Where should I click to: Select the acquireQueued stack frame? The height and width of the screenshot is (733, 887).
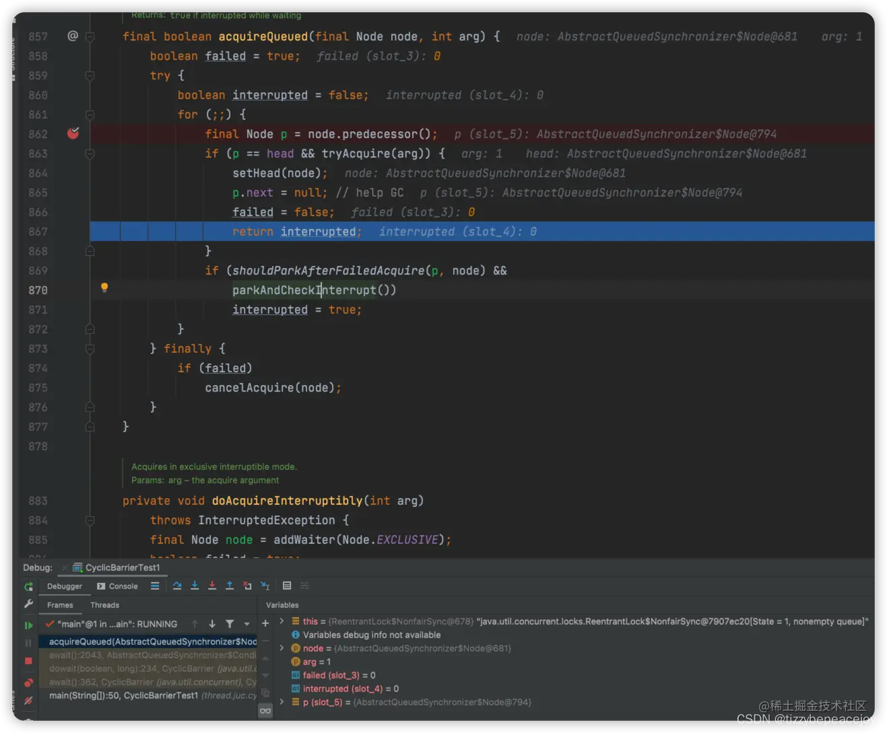click(x=147, y=641)
